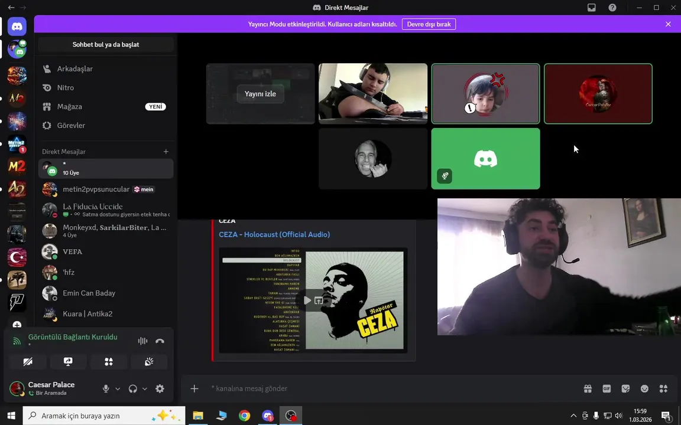Viewport: 681px width, 425px height.
Task: Select the green Discord logo call tile
Action: point(485,159)
